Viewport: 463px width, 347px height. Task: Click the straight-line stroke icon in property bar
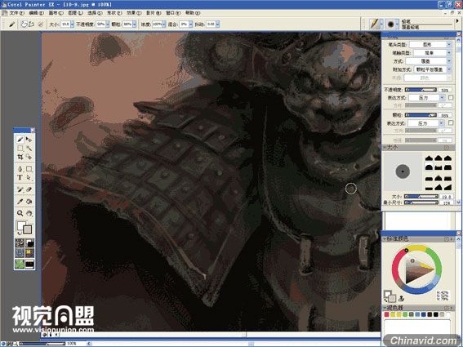pyautogui.click(x=31, y=24)
